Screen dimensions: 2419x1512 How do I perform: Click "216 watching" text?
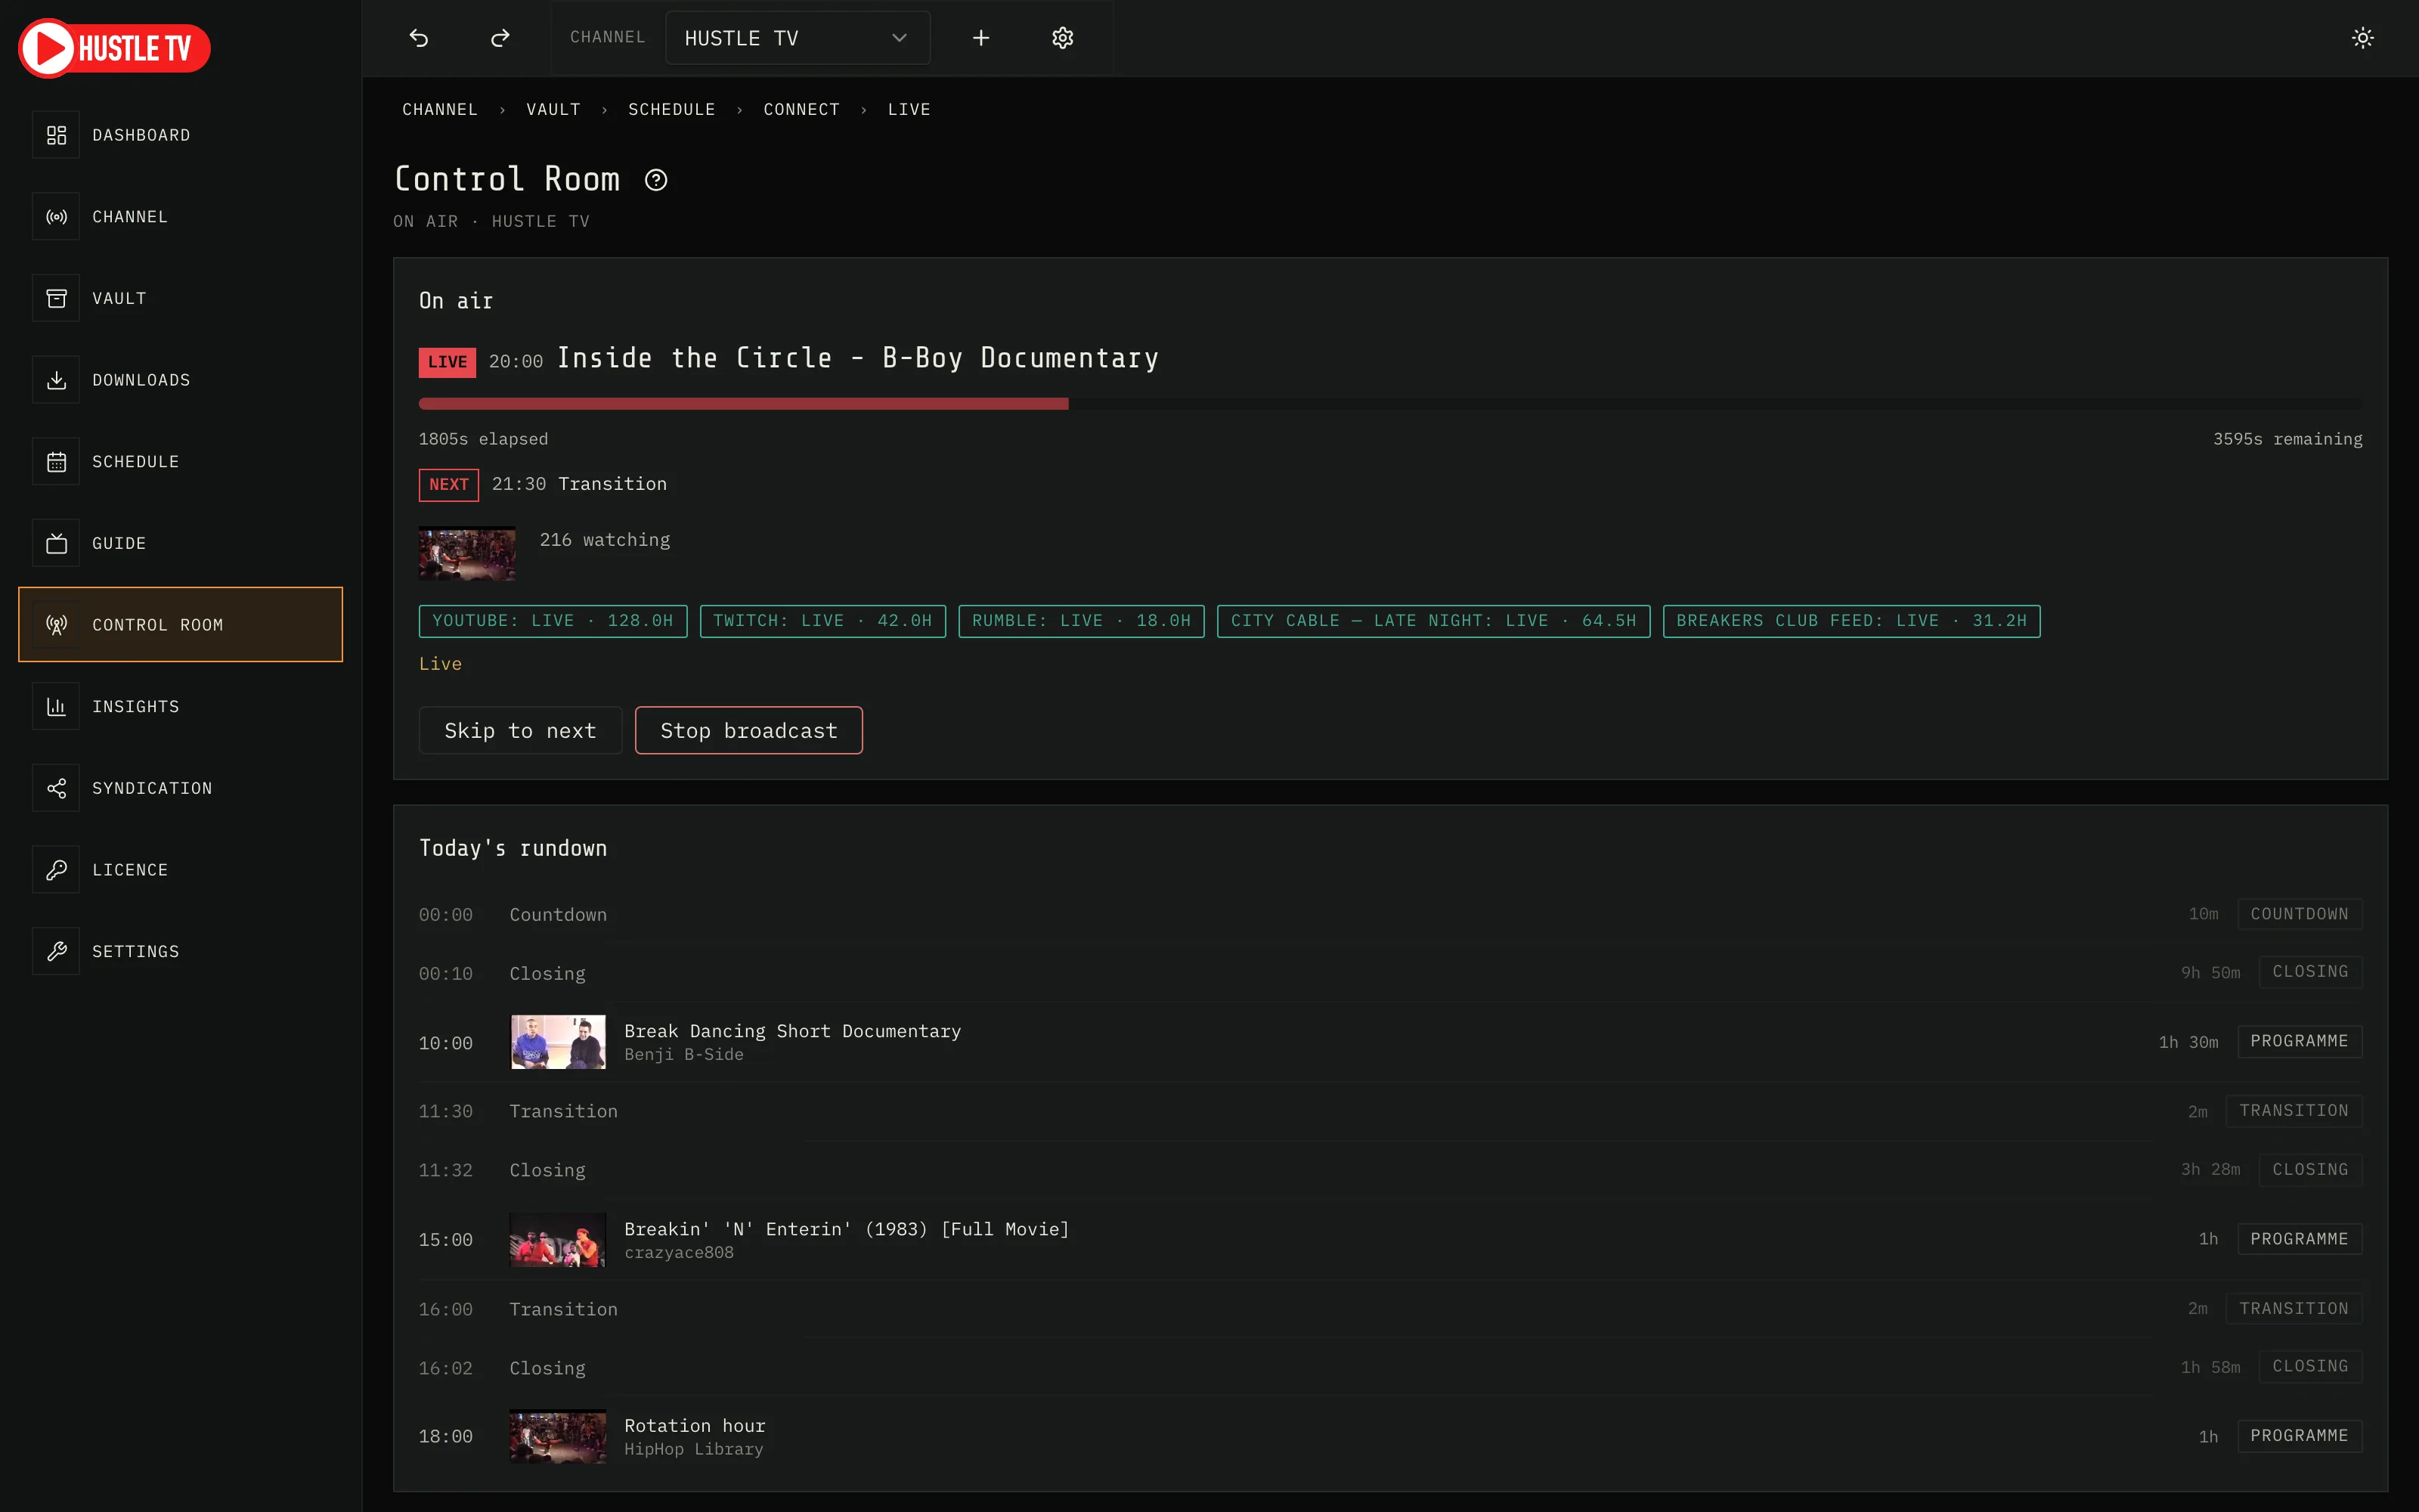605,540
